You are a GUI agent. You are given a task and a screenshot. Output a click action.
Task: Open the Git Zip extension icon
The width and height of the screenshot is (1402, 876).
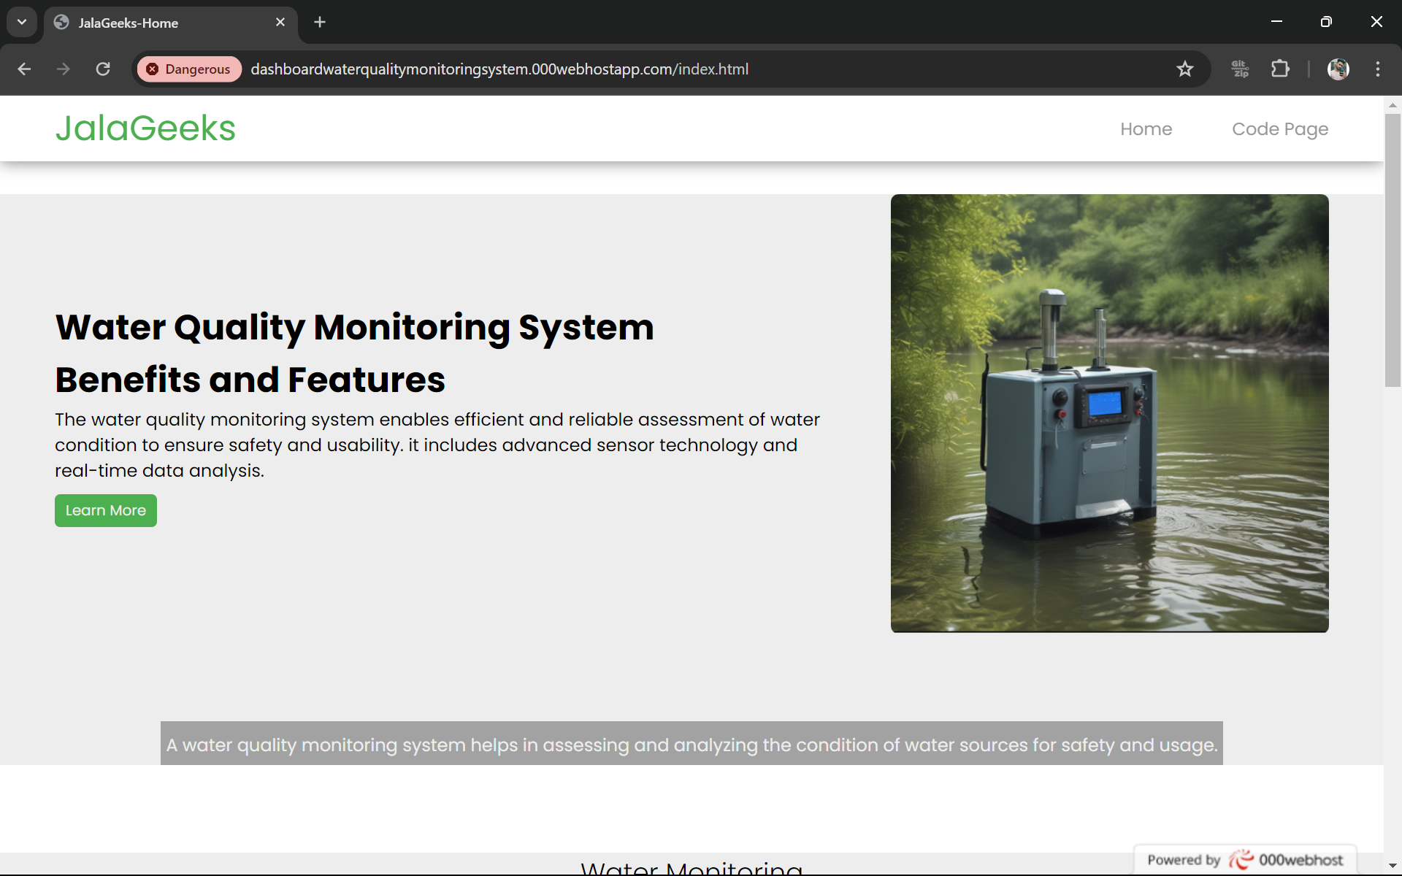[x=1240, y=69]
